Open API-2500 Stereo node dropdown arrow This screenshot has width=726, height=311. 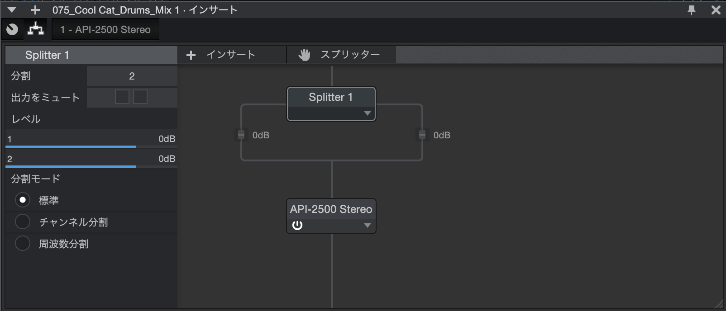[x=367, y=225]
